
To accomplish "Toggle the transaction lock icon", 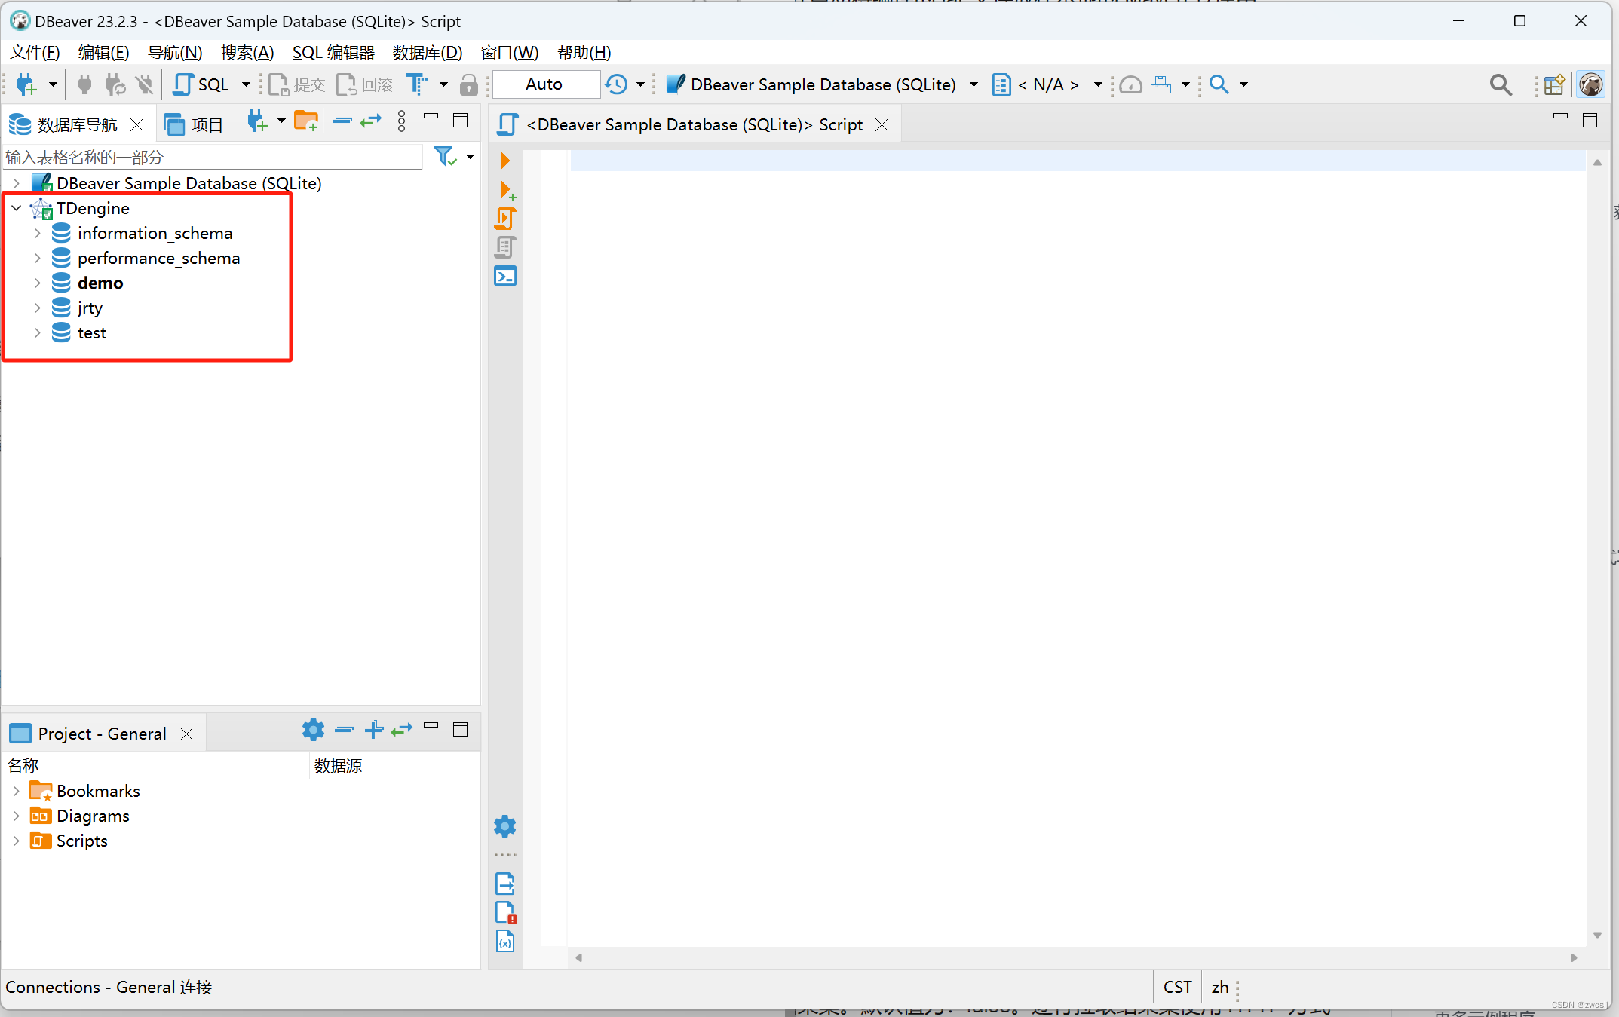I will click(x=469, y=85).
